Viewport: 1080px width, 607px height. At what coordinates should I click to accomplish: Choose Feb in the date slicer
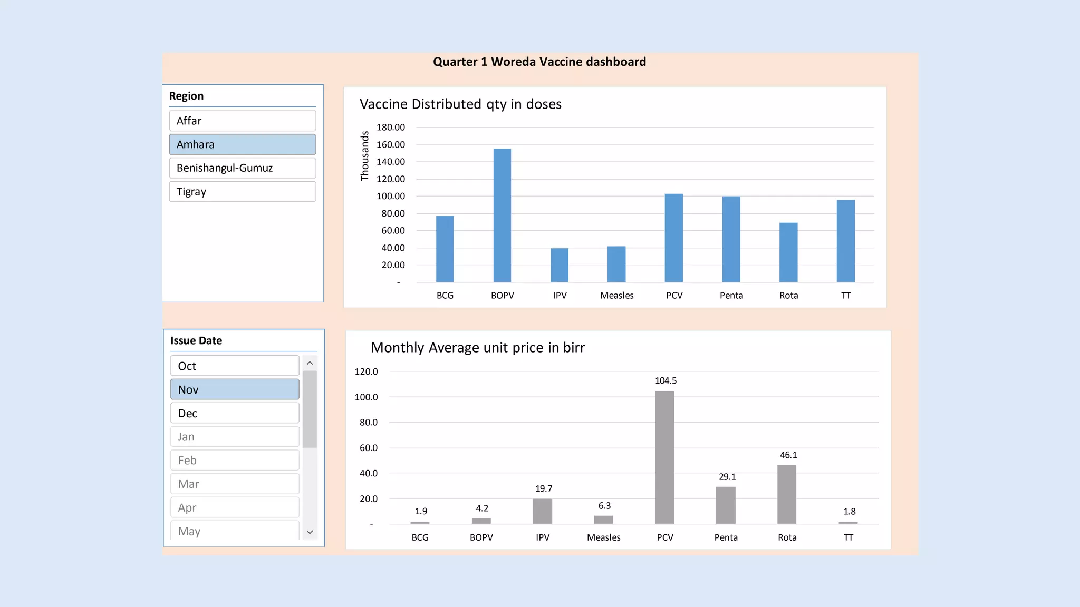click(x=235, y=461)
